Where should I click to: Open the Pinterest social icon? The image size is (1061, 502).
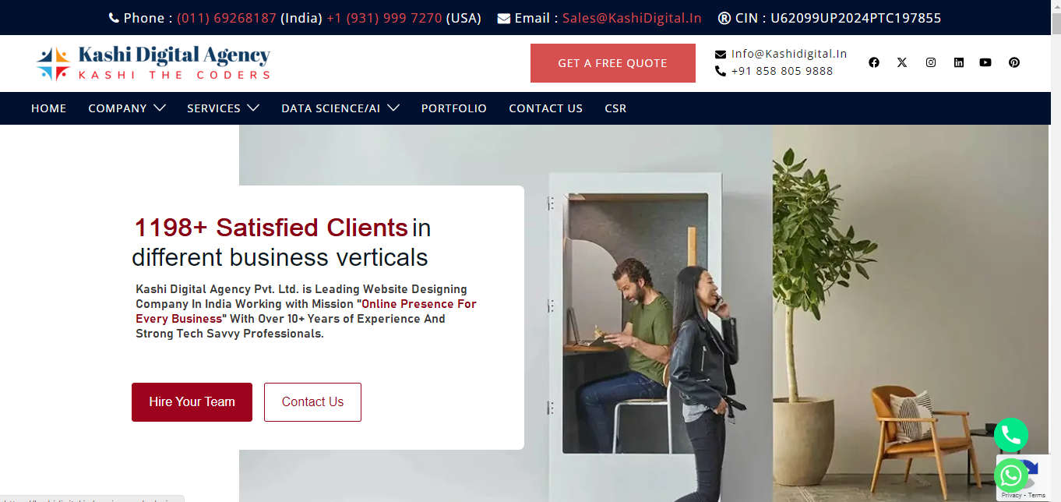pyautogui.click(x=1014, y=62)
